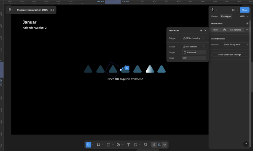
Task: Toggle the sidebar panel icon
Action: click(52, 10)
